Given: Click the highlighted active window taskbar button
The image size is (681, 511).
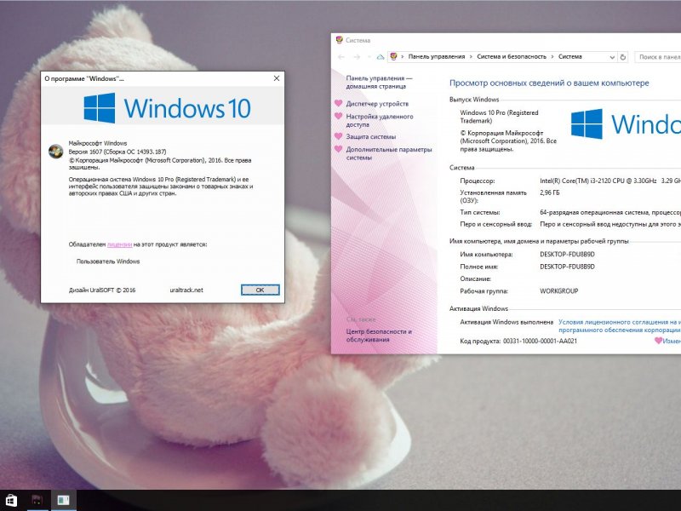Looking at the screenshot, I should pos(63,500).
